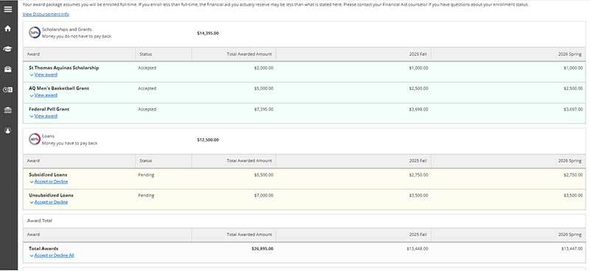Click the $14,395.00 scholarships and grants total

click(208, 33)
